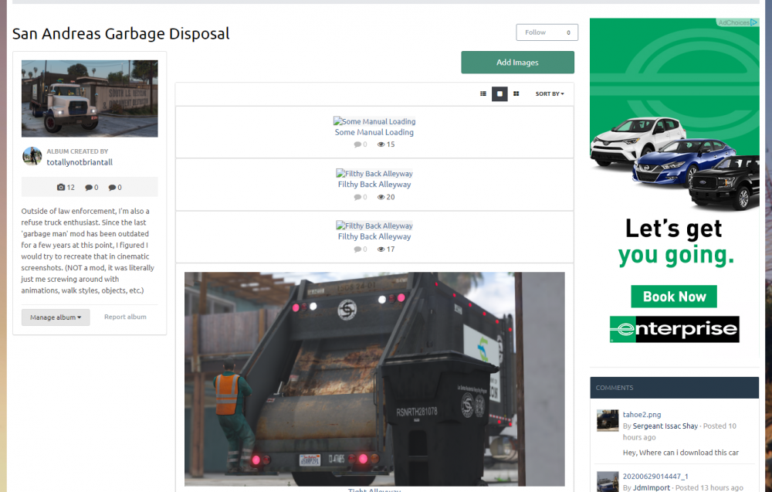Click the broken Some Manual Loading image
The image size is (772, 492).
pos(374,121)
